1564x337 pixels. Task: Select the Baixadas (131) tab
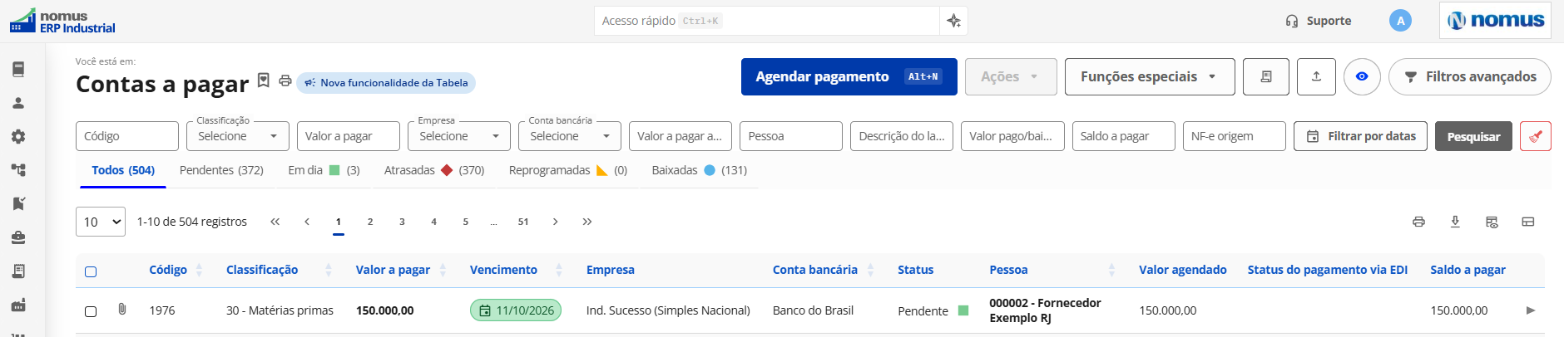click(699, 170)
